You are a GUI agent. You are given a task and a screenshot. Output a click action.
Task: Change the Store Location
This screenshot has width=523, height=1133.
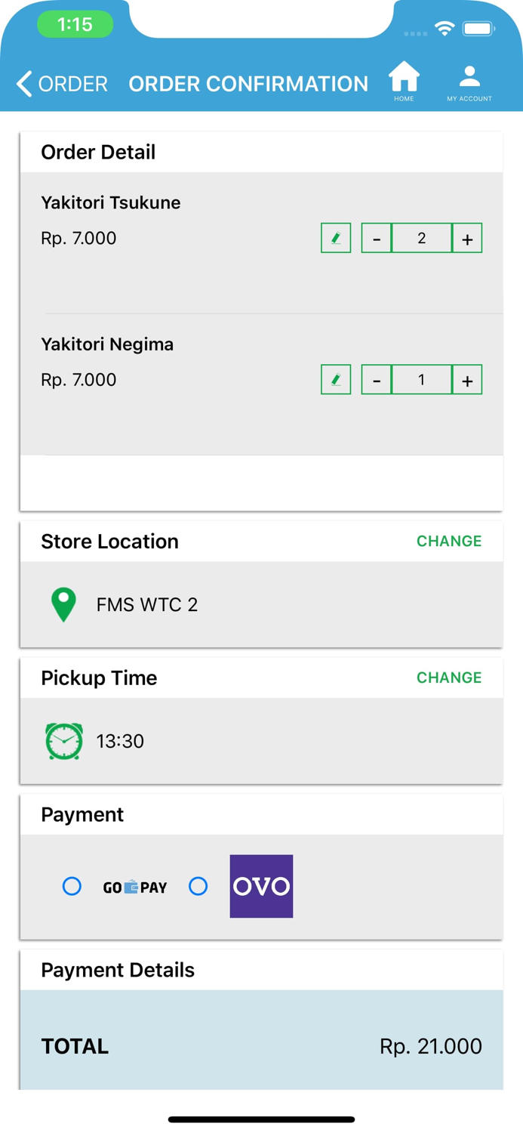click(x=448, y=541)
